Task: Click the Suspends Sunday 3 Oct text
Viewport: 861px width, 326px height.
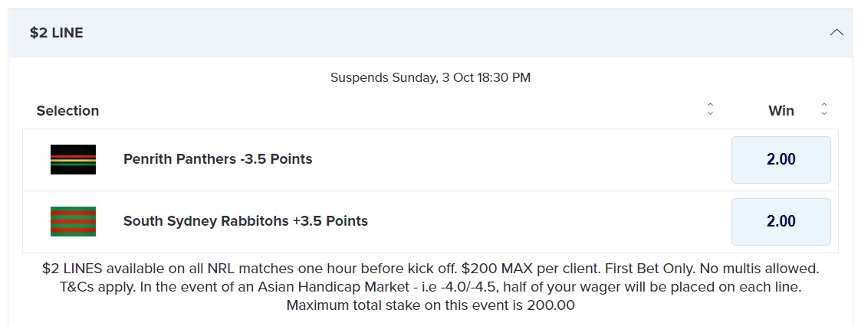Action: tap(431, 78)
